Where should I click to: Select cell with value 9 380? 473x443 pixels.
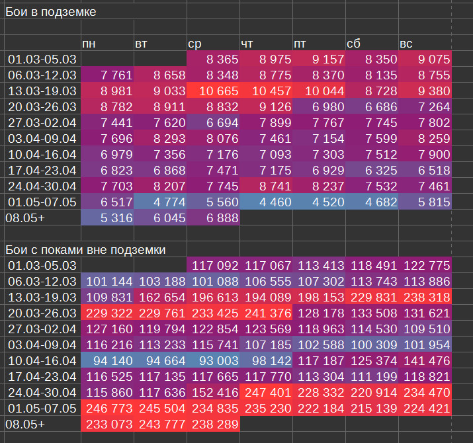pos(425,91)
